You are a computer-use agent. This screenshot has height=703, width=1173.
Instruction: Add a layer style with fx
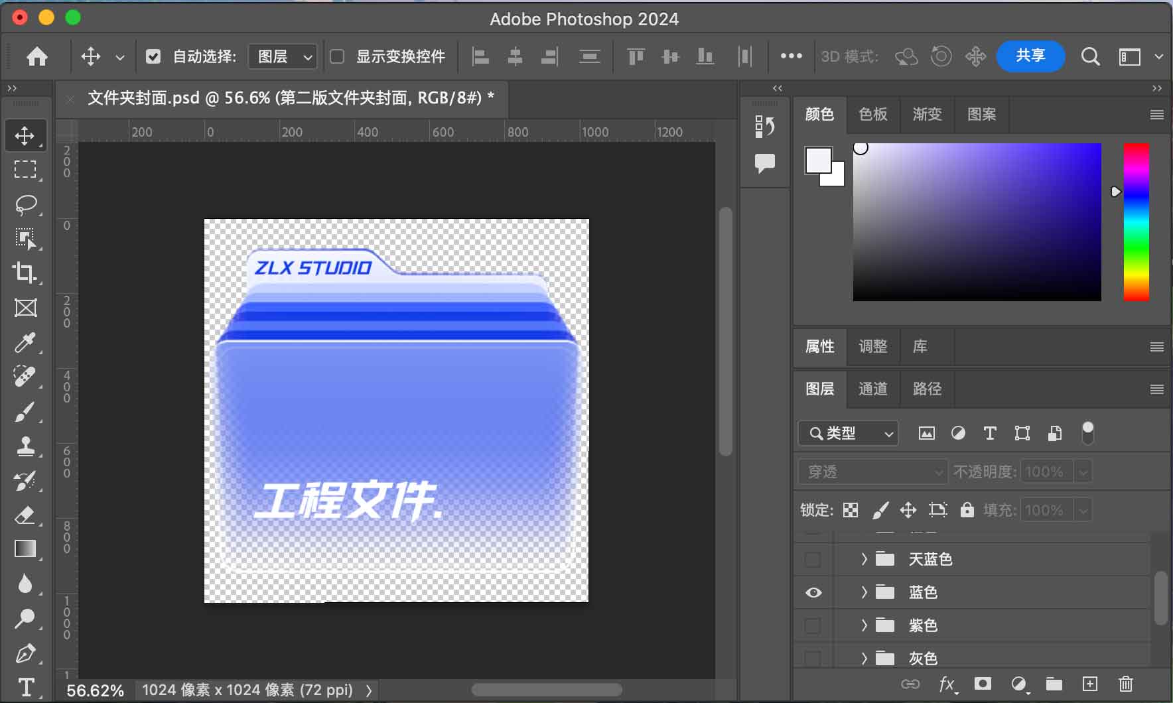tap(947, 684)
